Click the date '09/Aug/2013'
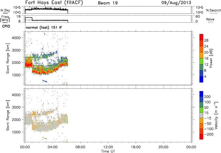The height and width of the screenshot is (153, 221). [176, 3]
